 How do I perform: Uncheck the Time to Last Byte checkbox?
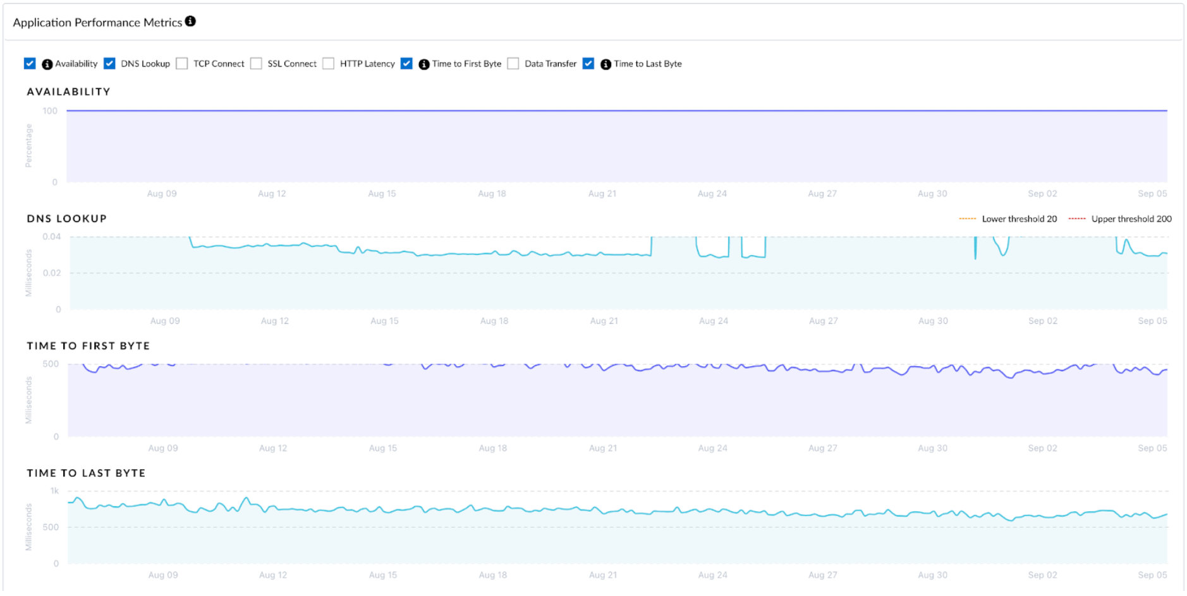click(x=588, y=64)
